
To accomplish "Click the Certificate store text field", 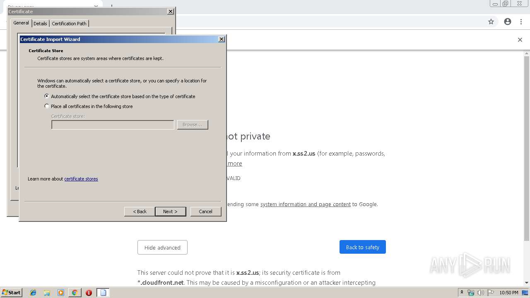I will pos(113,125).
